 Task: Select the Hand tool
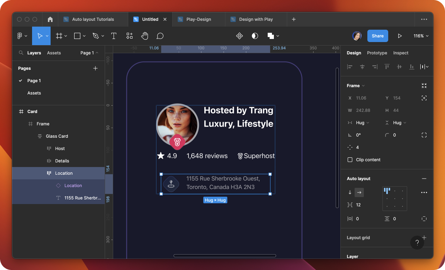[x=144, y=36]
